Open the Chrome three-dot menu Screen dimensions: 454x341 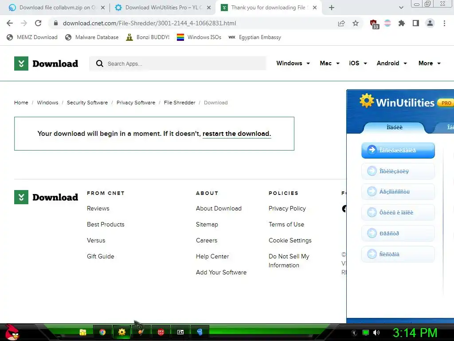point(444,23)
